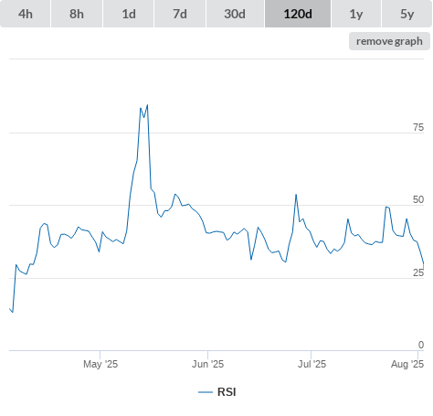Screen dimensions: 433x416
Task: Click the blue RSI legend line swatch
Action: pos(206,392)
